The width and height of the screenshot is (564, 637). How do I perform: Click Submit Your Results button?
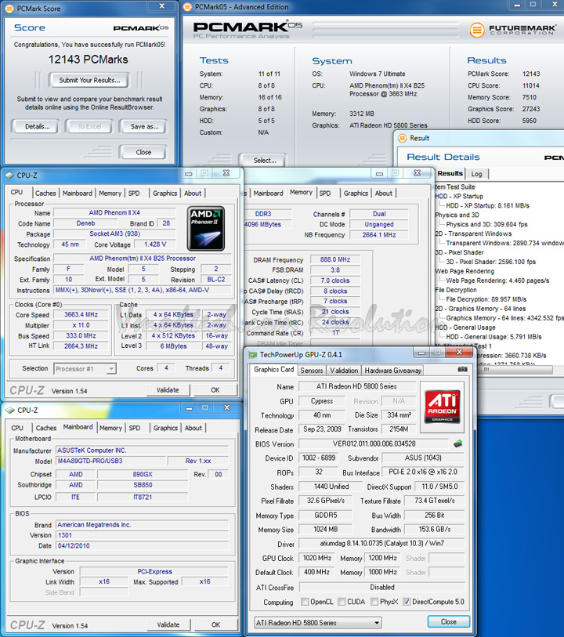click(x=89, y=80)
